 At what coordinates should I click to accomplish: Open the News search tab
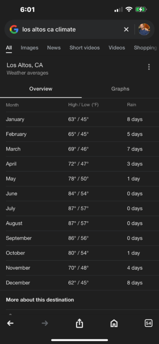(54, 48)
